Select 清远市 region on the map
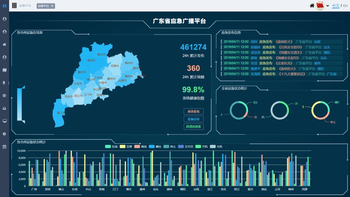 pyautogui.click(x=91, y=60)
